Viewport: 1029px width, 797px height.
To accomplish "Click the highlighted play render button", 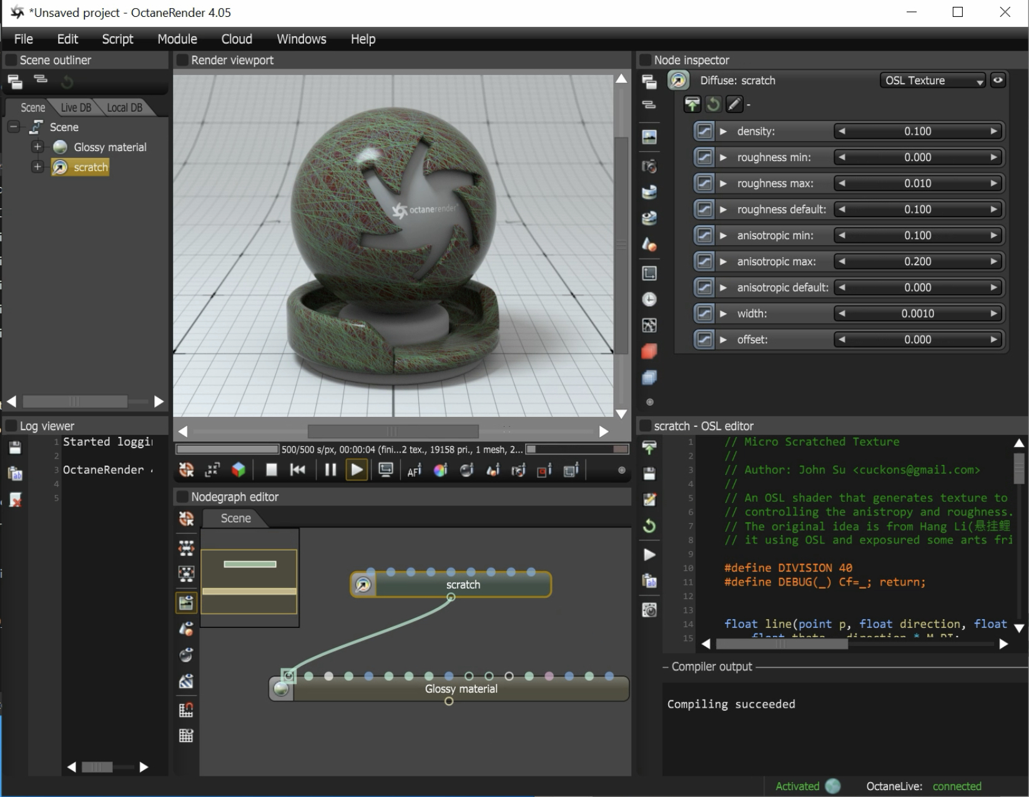I will [357, 470].
